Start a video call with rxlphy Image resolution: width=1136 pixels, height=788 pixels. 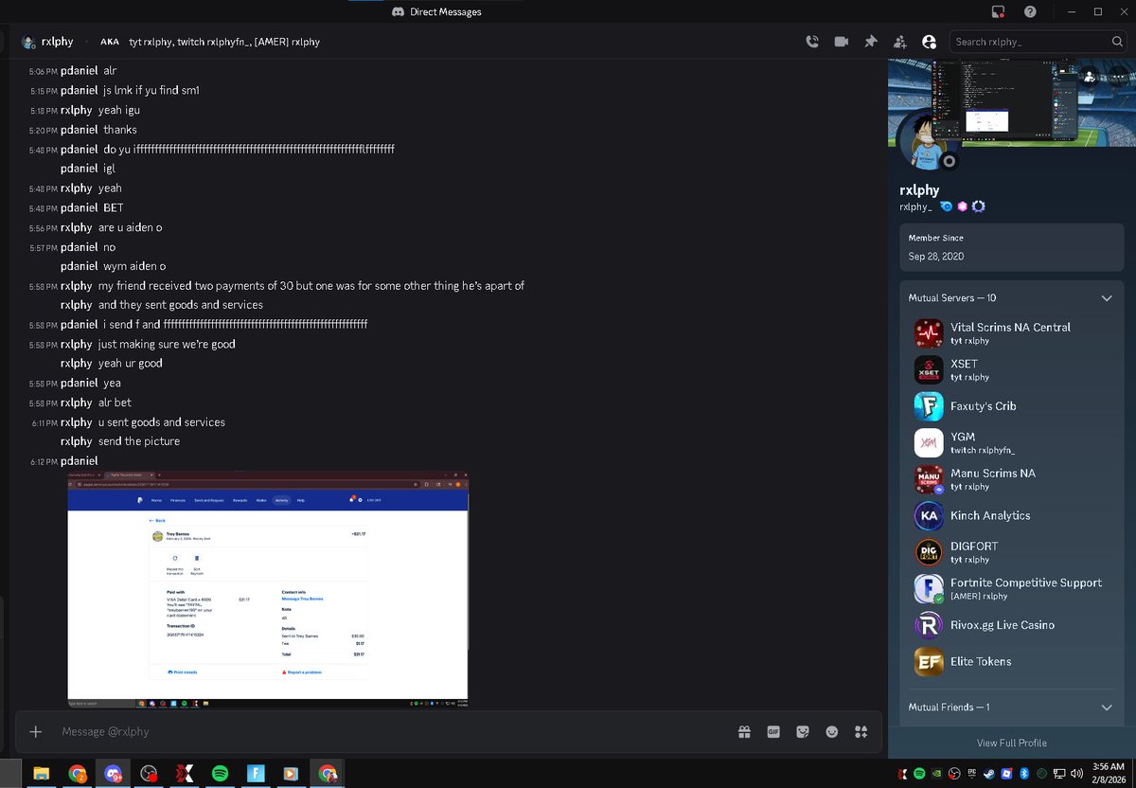click(841, 42)
